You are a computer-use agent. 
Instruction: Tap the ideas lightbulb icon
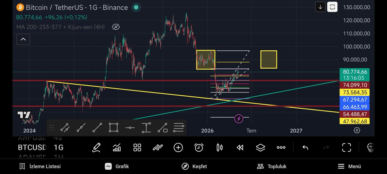370,148
